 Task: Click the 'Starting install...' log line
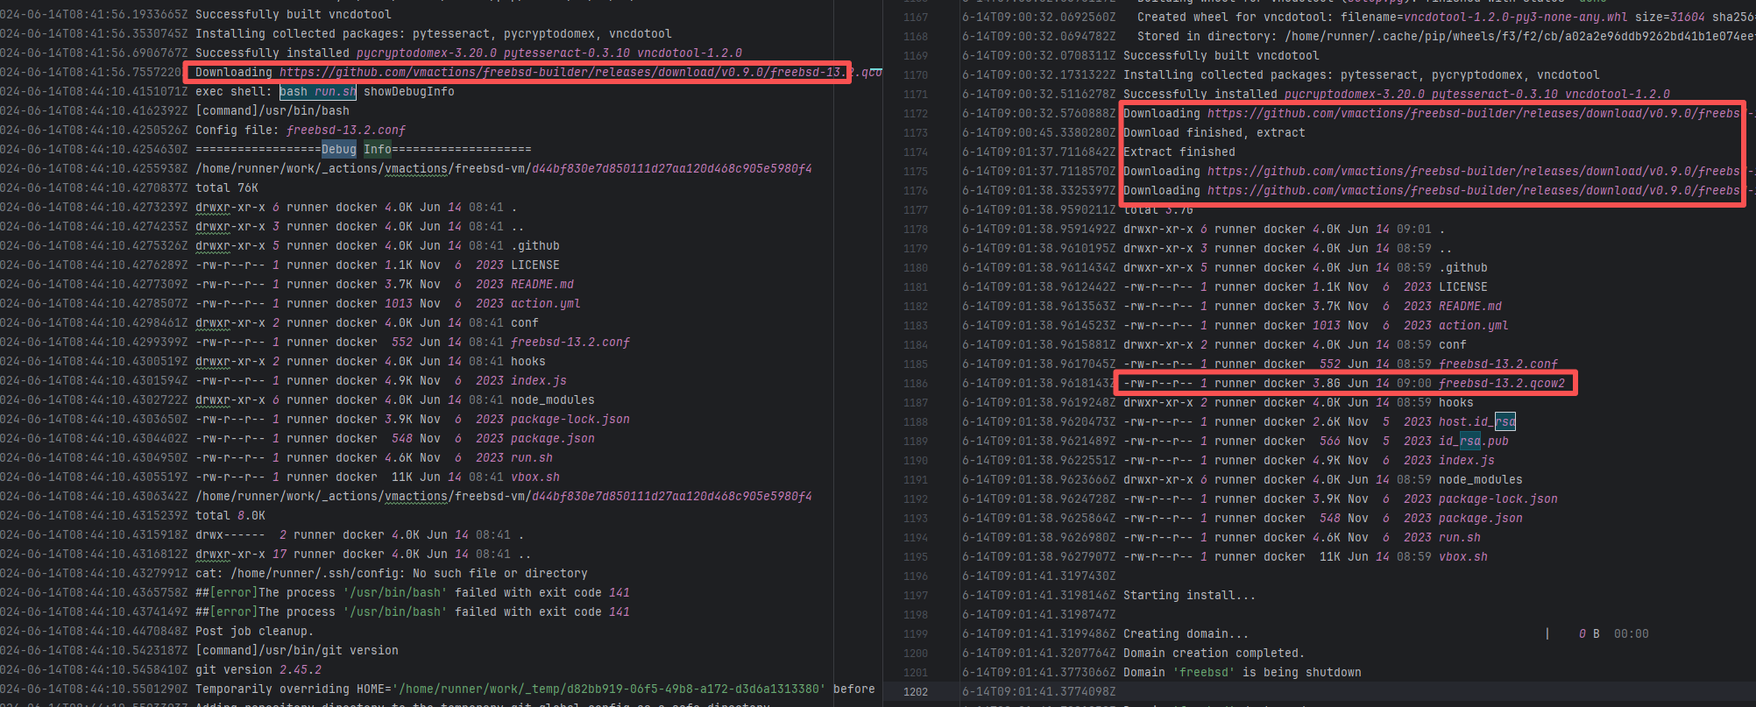(1189, 596)
